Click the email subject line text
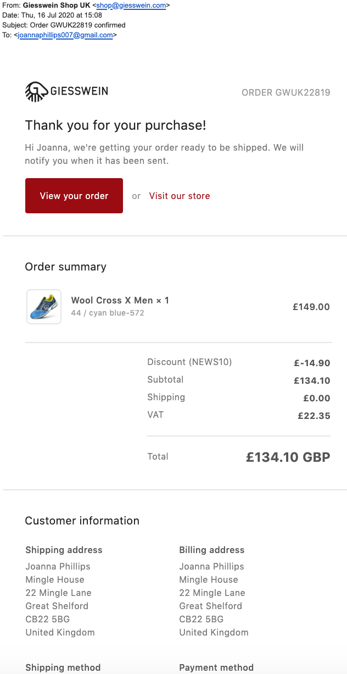Viewport: 347px width, 674px height. click(x=64, y=25)
